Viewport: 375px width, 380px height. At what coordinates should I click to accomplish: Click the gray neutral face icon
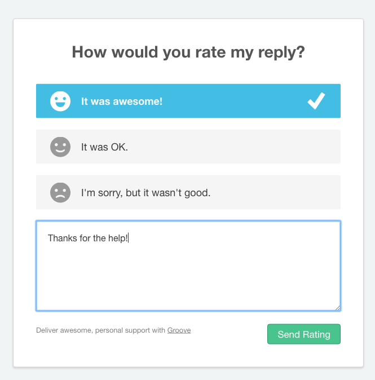tap(60, 147)
